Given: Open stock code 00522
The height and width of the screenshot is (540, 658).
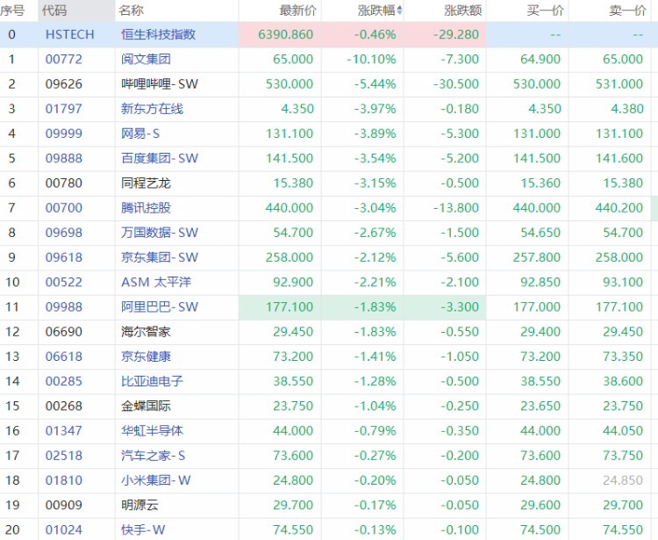Looking at the screenshot, I should 64,282.
